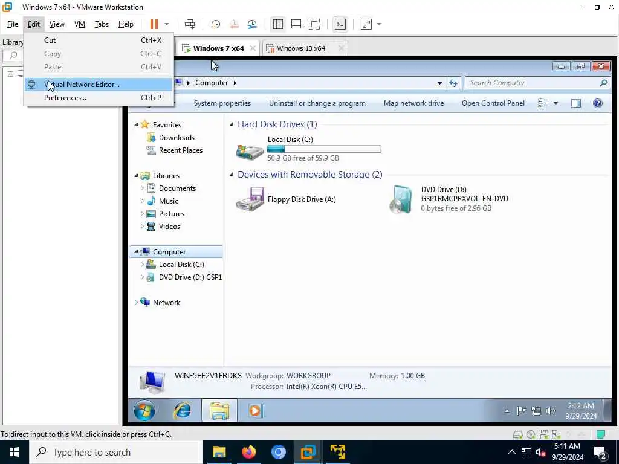
Task: Click the guest volume speaker icon
Action: point(550,411)
